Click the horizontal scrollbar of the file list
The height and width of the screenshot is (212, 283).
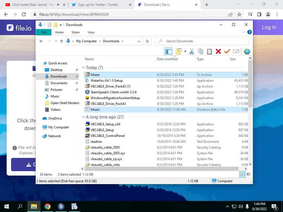(161, 169)
